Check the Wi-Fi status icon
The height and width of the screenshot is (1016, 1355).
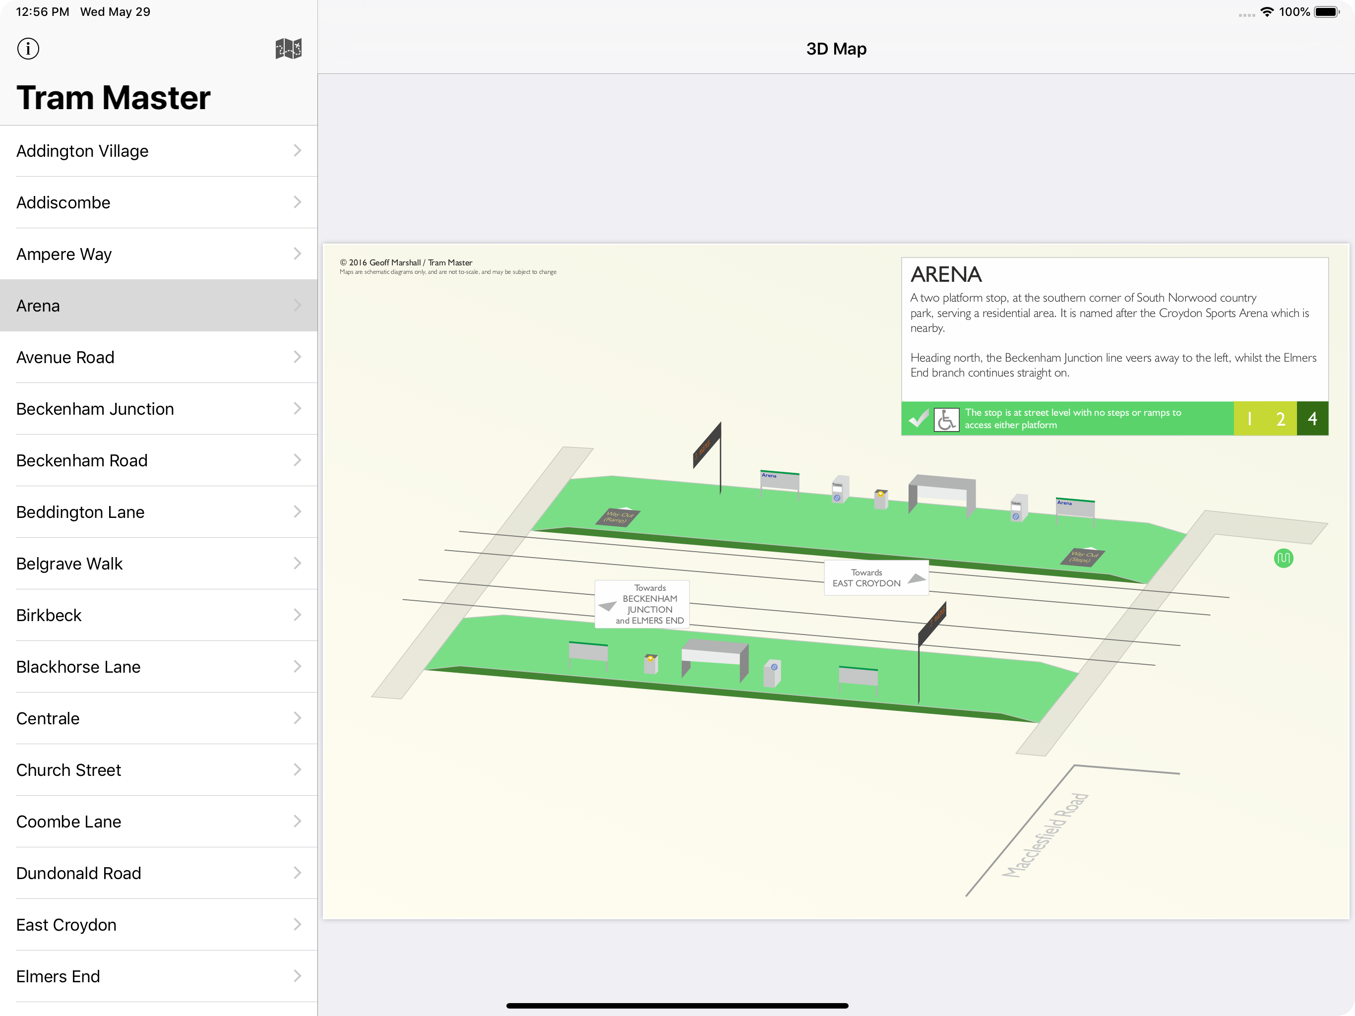1267,11
